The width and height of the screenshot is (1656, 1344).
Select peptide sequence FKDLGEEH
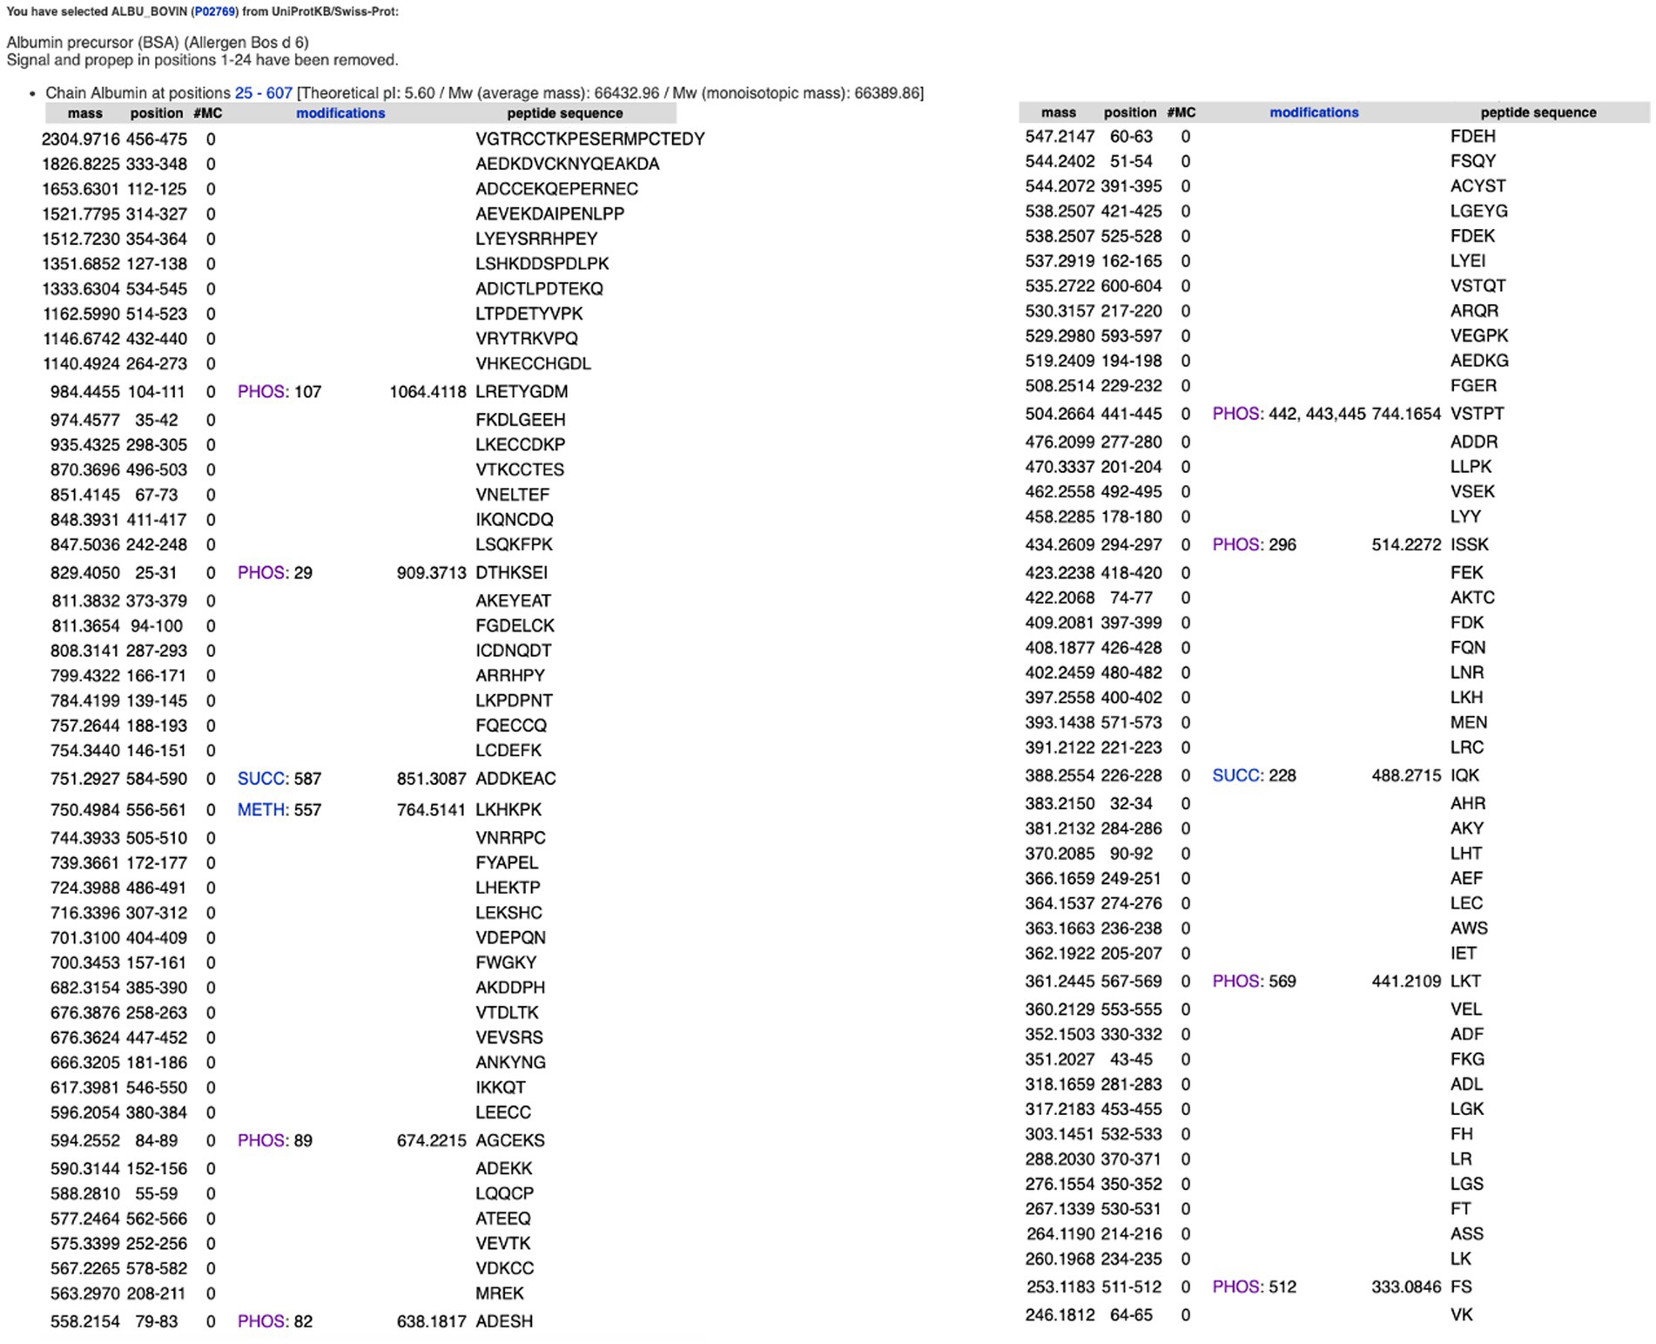(521, 420)
